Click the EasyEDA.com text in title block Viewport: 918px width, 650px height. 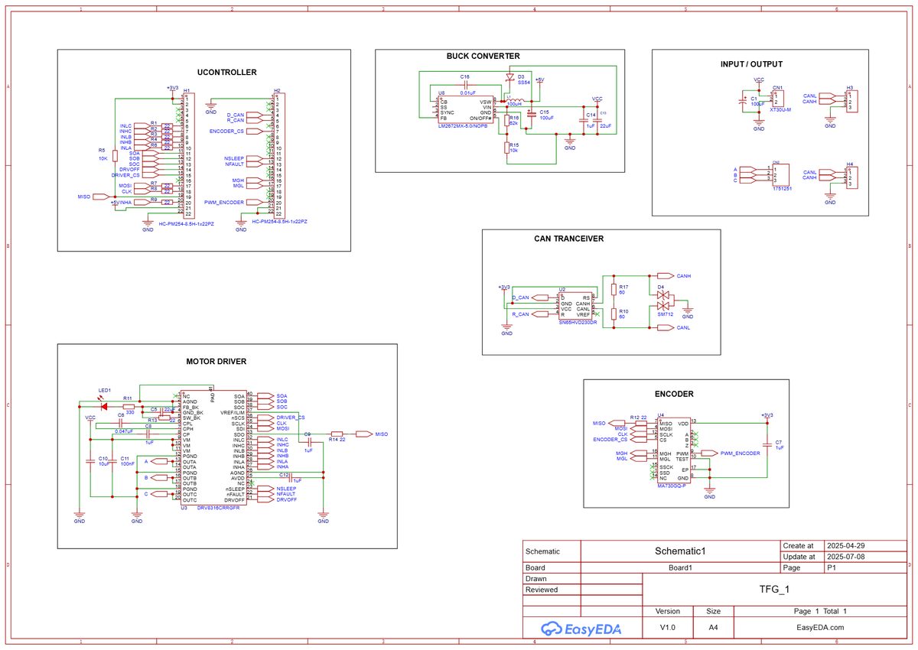click(x=819, y=627)
